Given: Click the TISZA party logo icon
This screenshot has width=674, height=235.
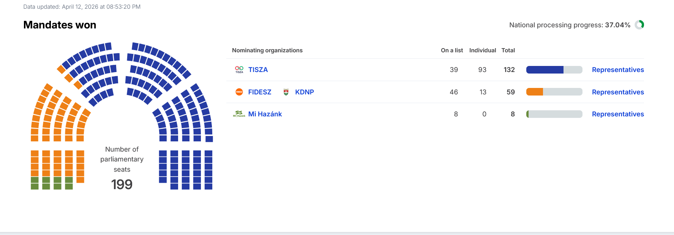Looking at the screenshot, I should tap(239, 70).
